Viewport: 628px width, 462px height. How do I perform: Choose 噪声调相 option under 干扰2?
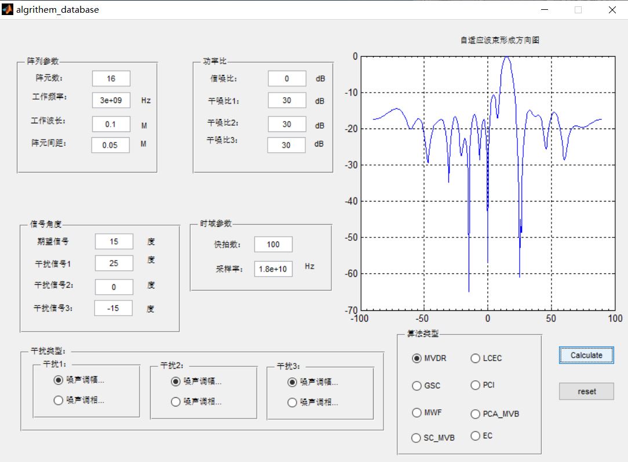pyautogui.click(x=196, y=402)
